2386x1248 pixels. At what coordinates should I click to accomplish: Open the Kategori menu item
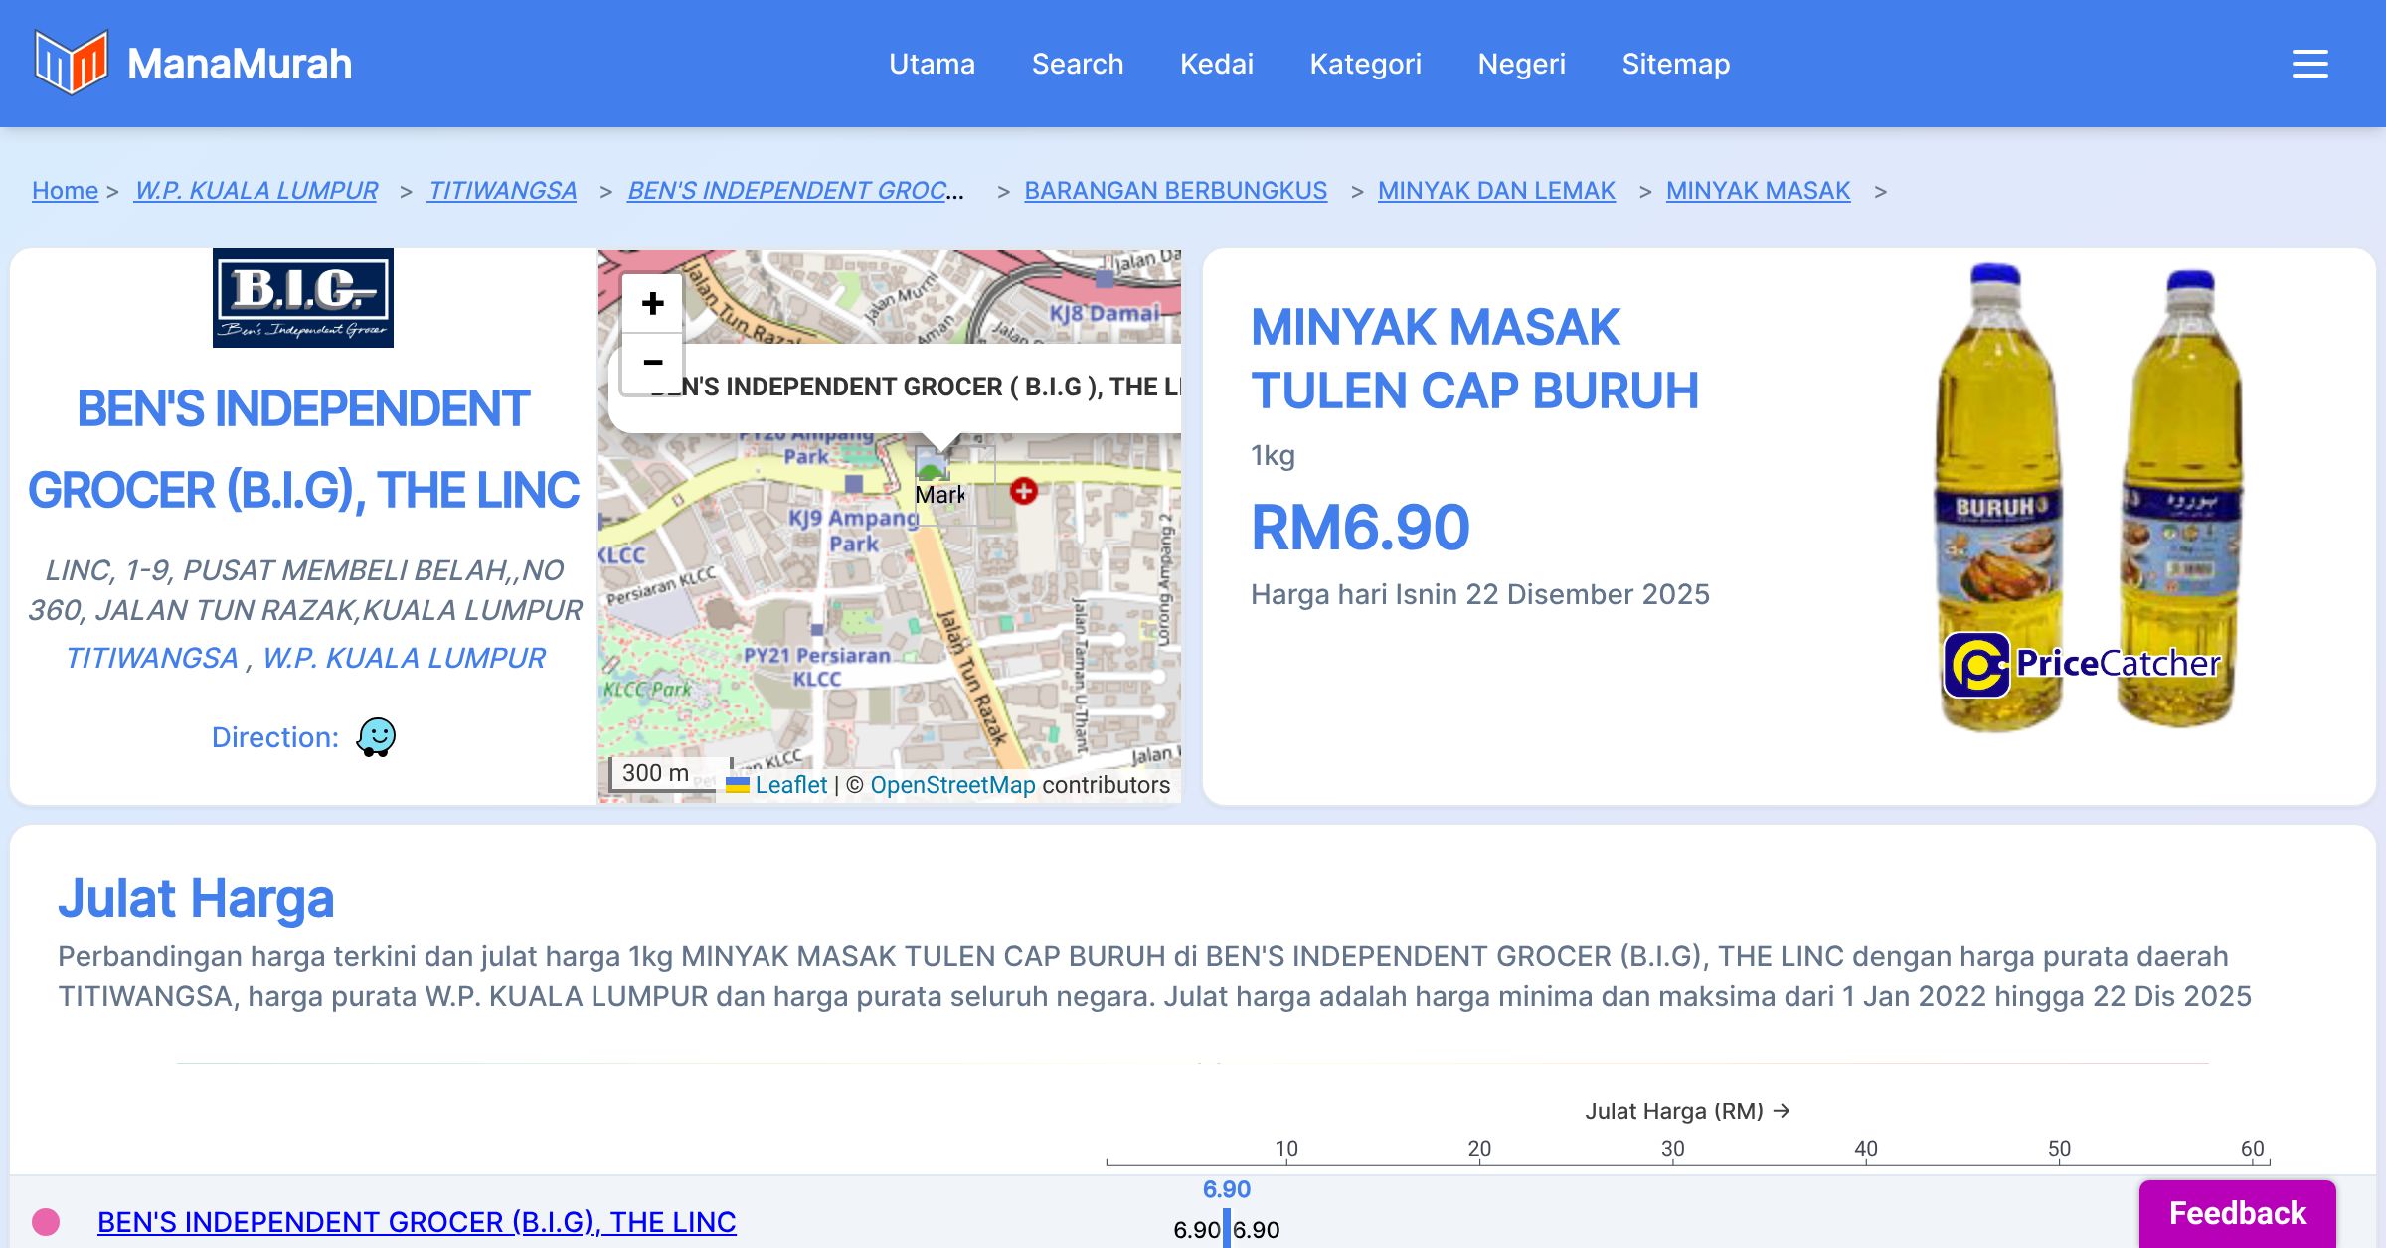coord(1365,64)
